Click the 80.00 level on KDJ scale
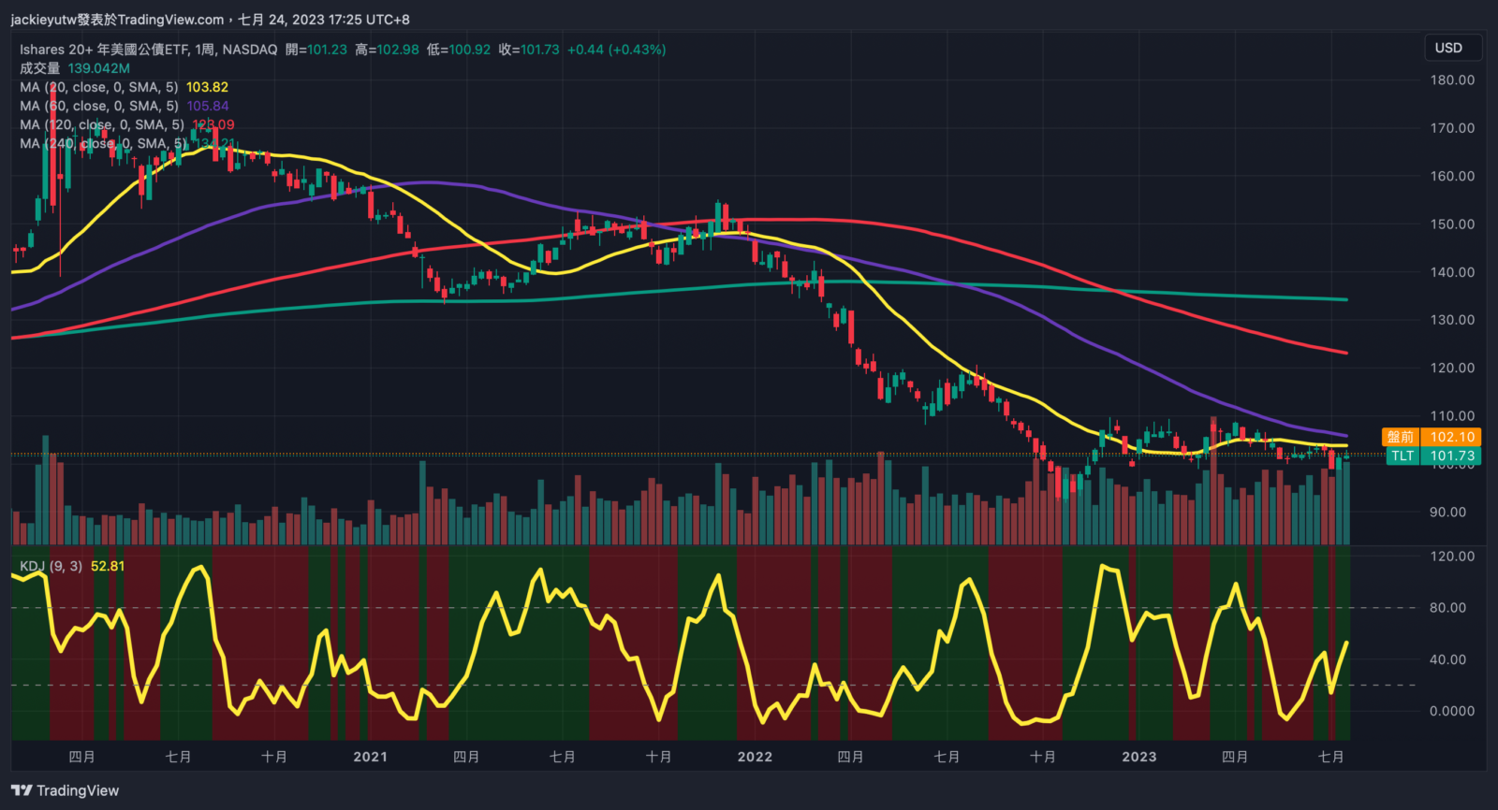The image size is (1498, 810). pyautogui.click(x=1452, y=608)
